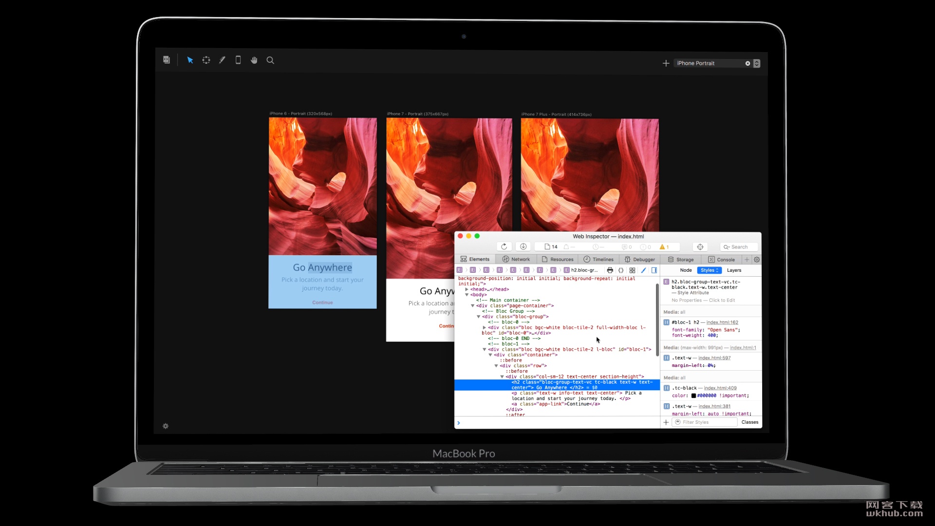Collapse the page-container div
Viewport: 935px width, 526px height.
click(x=472, y=306)
